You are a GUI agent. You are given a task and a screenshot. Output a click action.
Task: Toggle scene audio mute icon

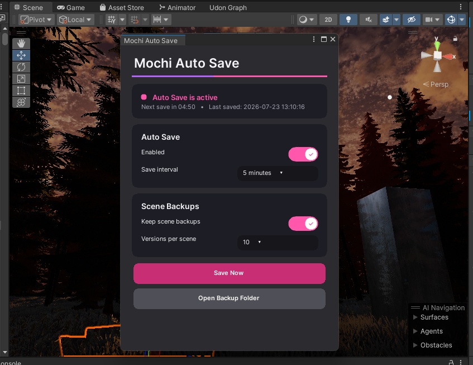point(369,20)
